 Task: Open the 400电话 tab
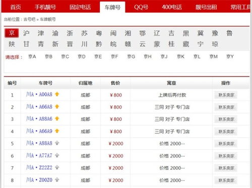[172, 7]
